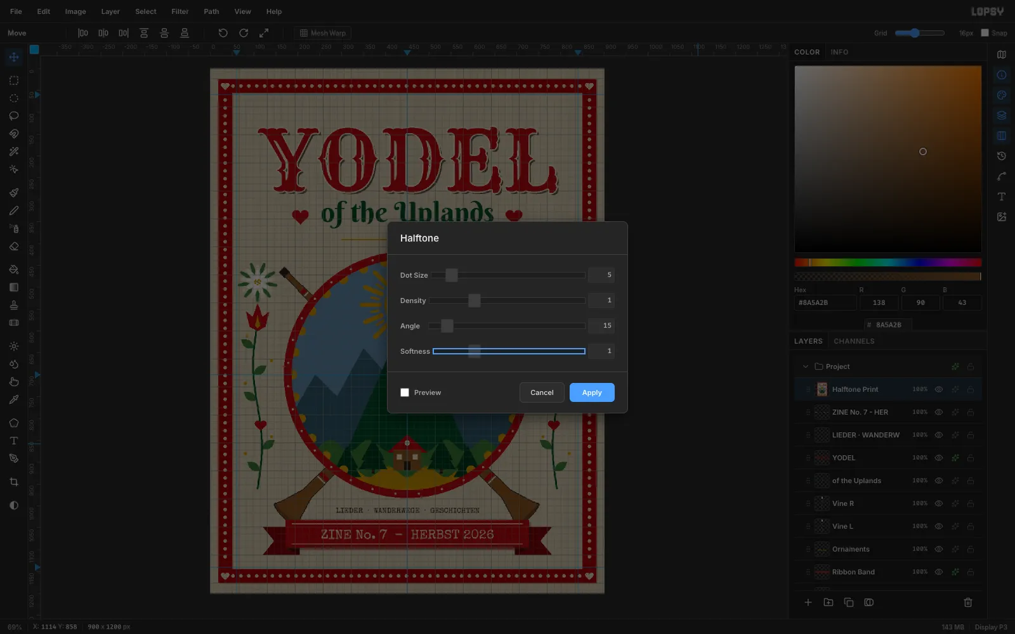
Task: Open the History panel from the right dock
Action: 1002,156
